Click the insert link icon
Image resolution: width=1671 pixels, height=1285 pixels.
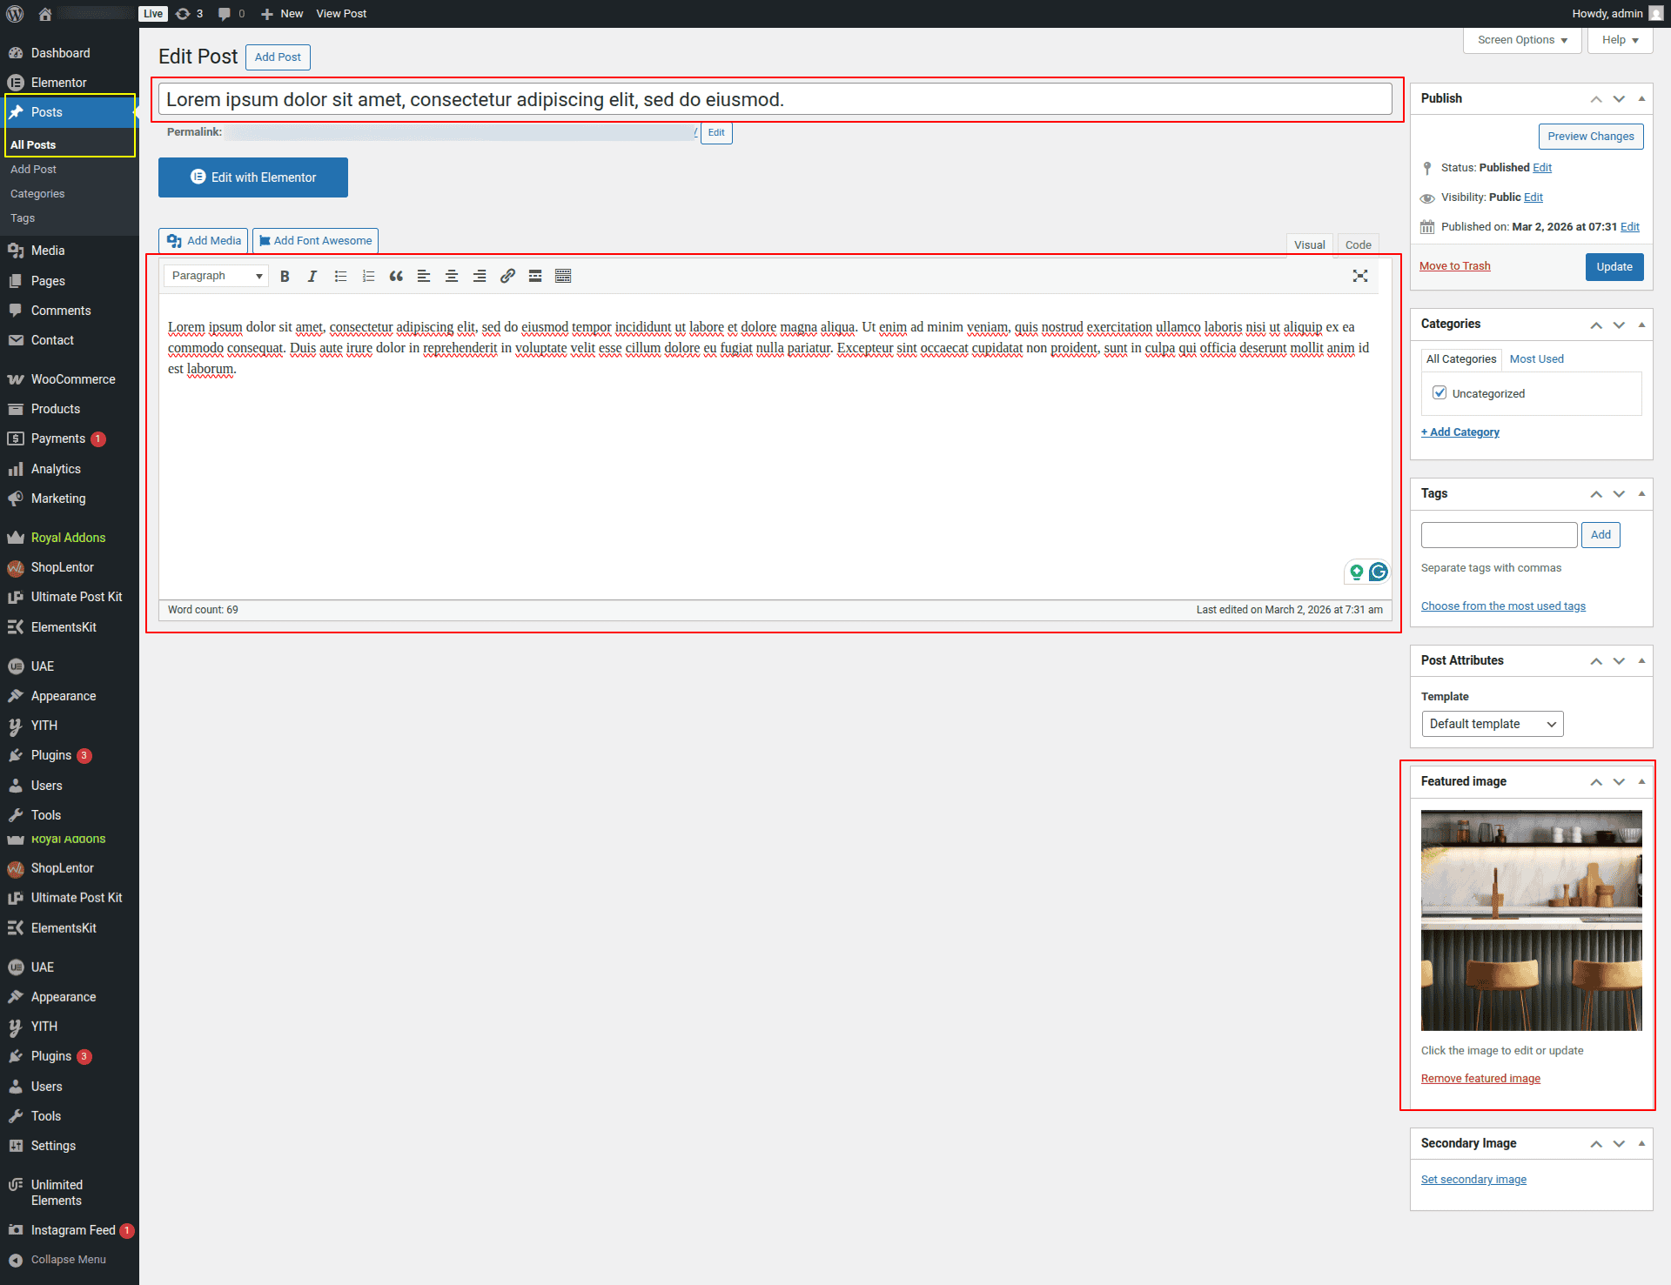pyautogui.click(x=507, y=276)
